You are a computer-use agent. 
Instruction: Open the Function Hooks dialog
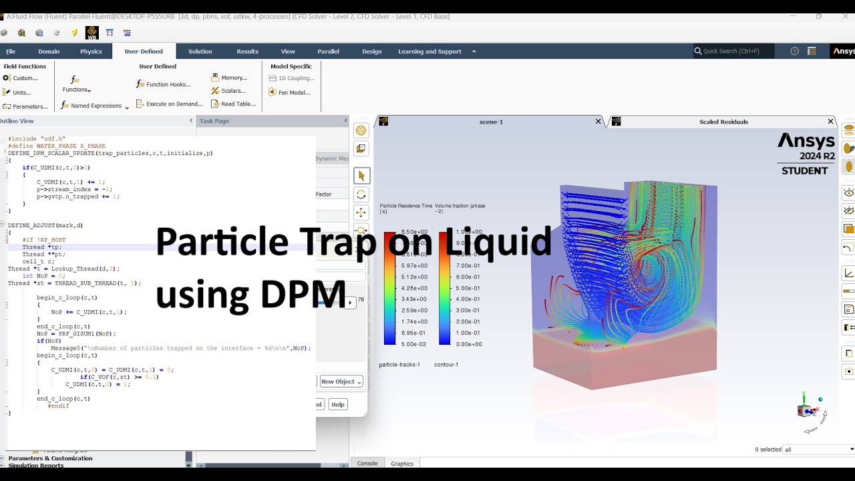click(x=163, y=84)
